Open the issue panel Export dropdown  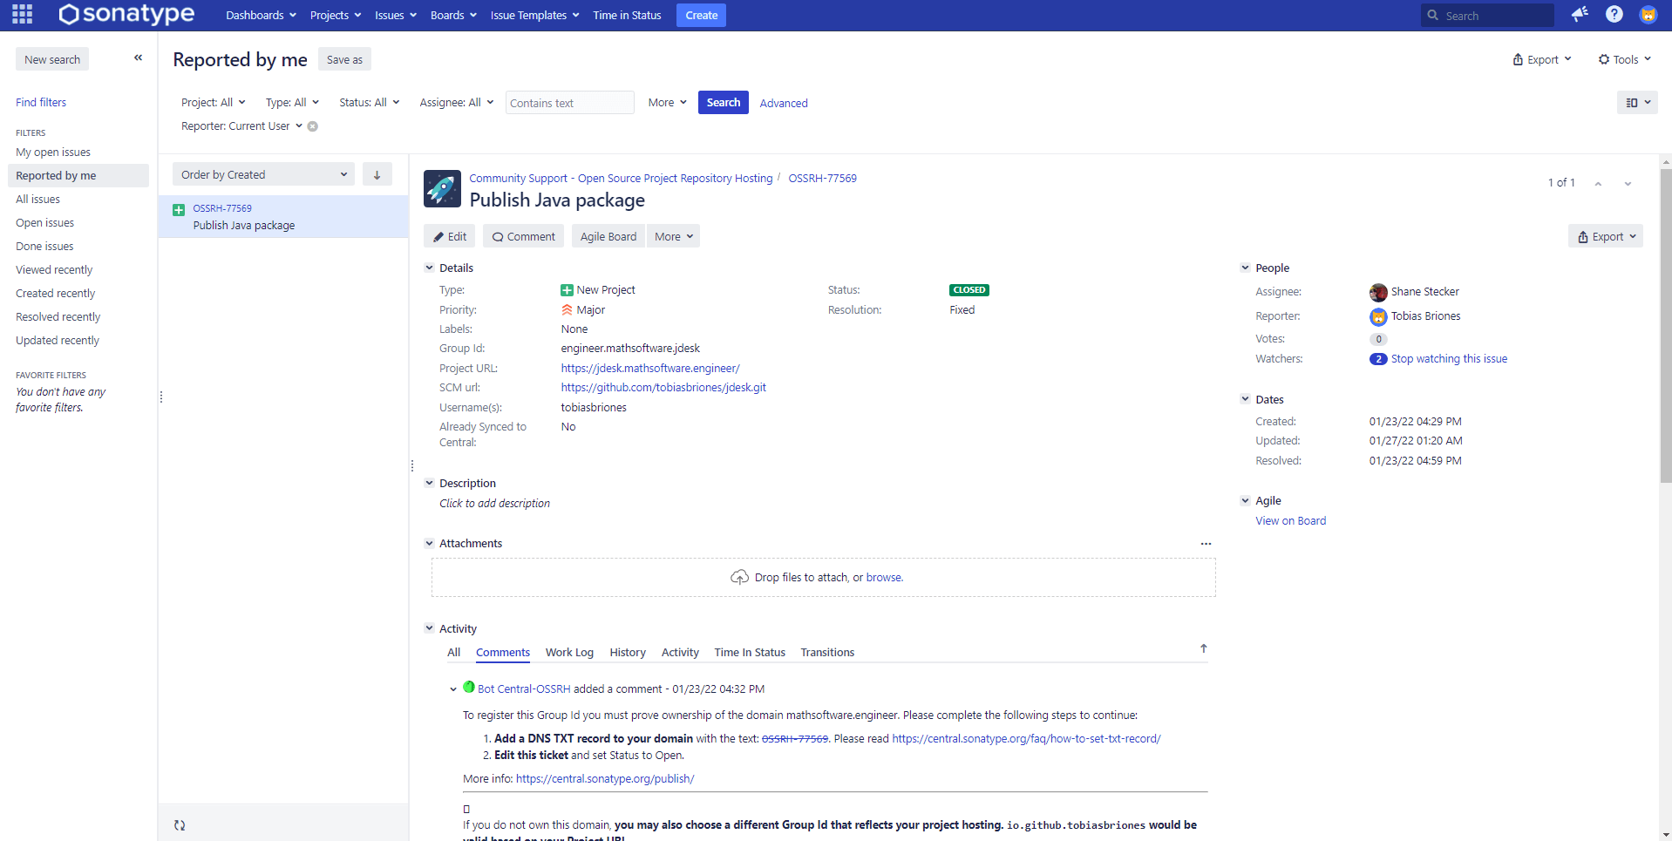coord(1606,236)
